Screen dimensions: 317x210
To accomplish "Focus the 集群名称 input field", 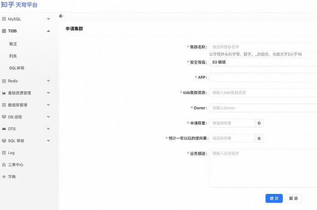I will click(263, 47).
